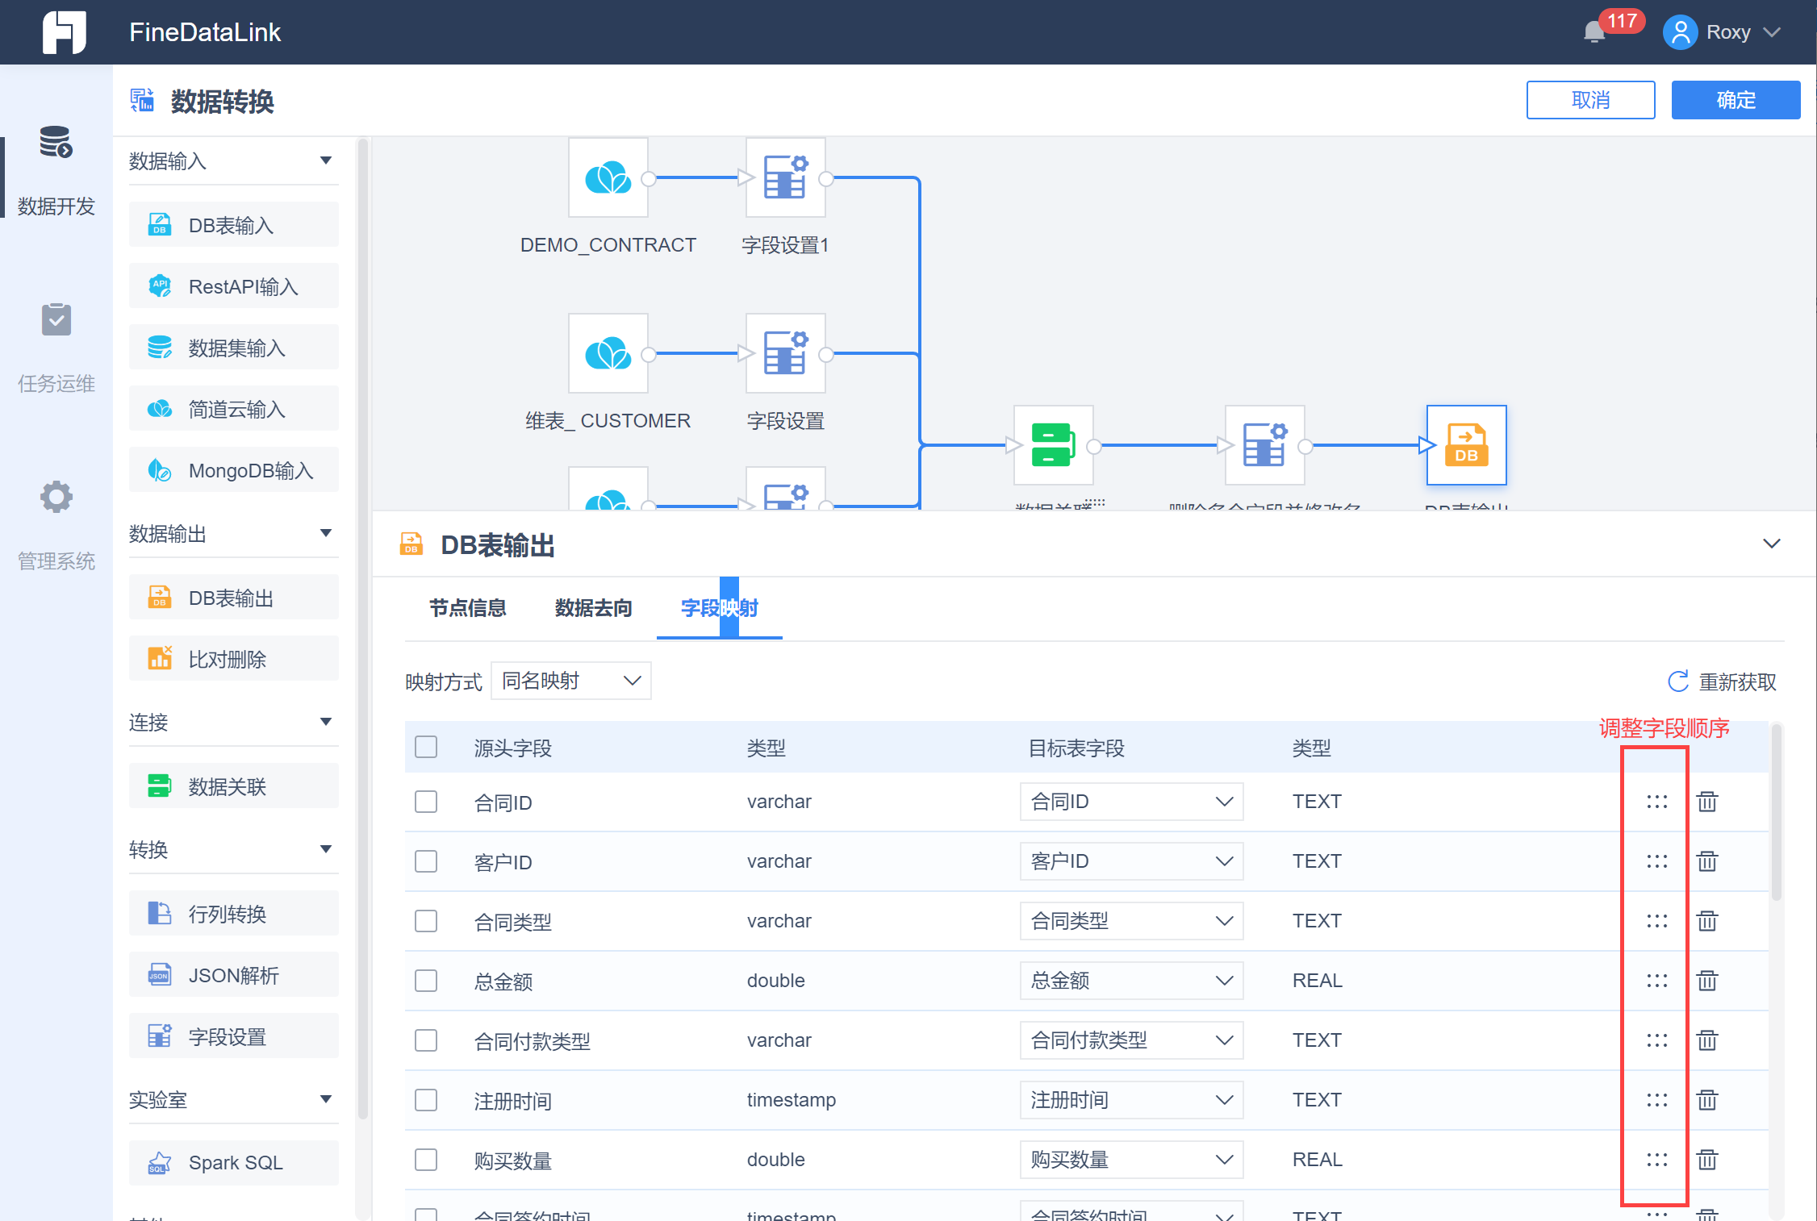This screenshot has height=1221, width=1817.
Task: Collapse the 数据输入 category
Action: [325, 160]
